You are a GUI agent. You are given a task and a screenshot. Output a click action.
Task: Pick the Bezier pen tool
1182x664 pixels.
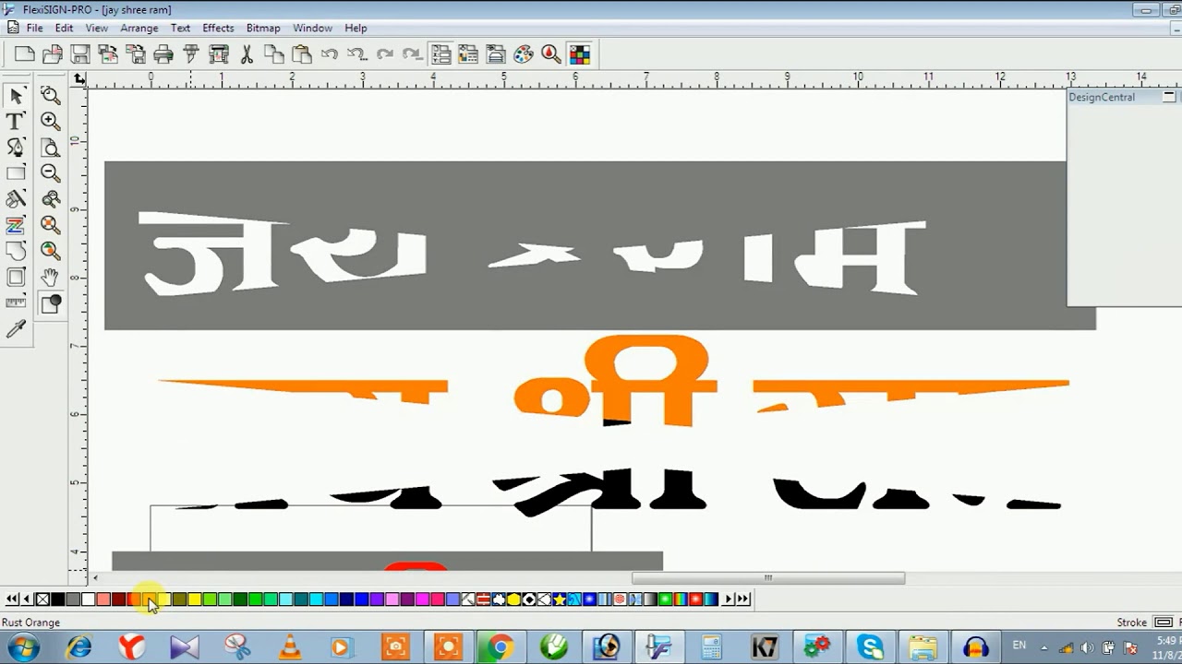[16, 148]
